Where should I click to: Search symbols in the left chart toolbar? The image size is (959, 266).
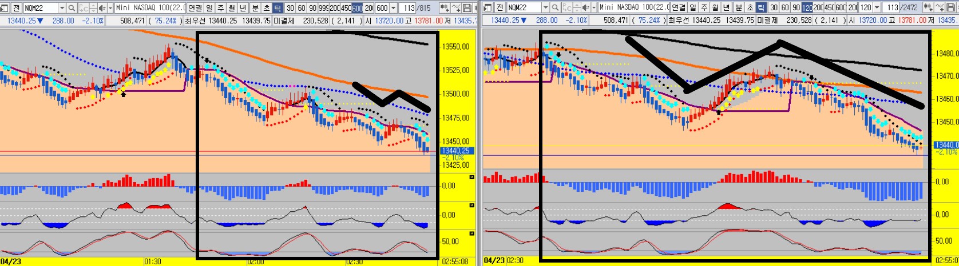(72, 8)
